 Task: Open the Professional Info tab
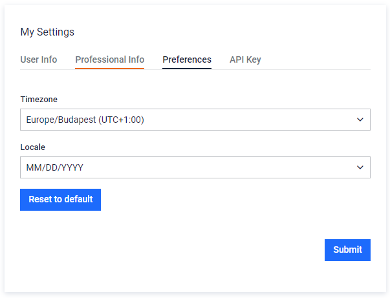coord(110,59)
